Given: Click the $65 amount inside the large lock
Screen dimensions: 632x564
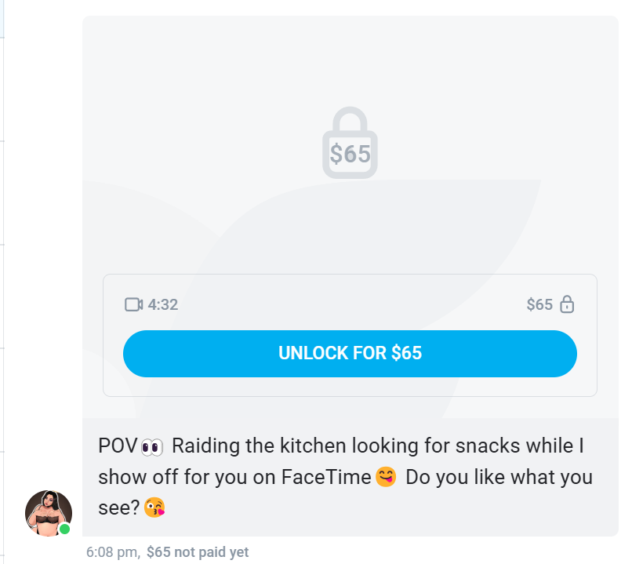Looking at the screenshot, I should tap(350, 154).
